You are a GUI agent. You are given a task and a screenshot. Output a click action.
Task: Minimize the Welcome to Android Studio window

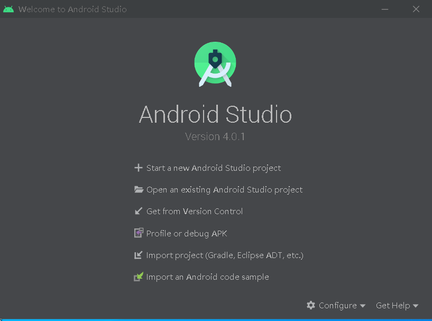(x=385, y=9)
